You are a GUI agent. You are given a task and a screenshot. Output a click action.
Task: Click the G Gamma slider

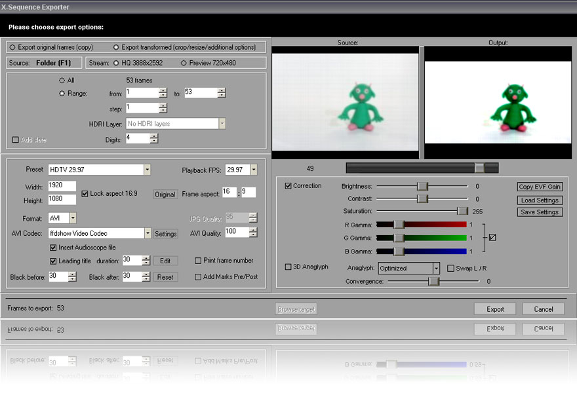422,238
